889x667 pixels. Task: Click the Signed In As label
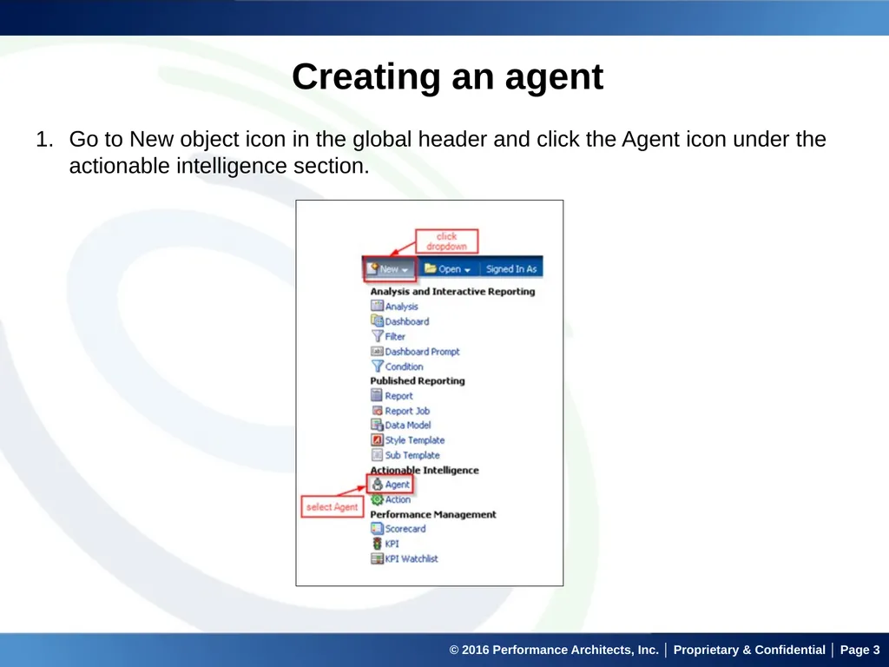(x=511, y=269)
